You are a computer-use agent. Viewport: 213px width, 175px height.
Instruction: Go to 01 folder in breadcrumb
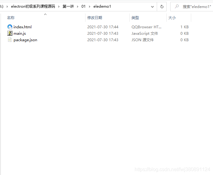pyautogui.click(x=83, y=6)
